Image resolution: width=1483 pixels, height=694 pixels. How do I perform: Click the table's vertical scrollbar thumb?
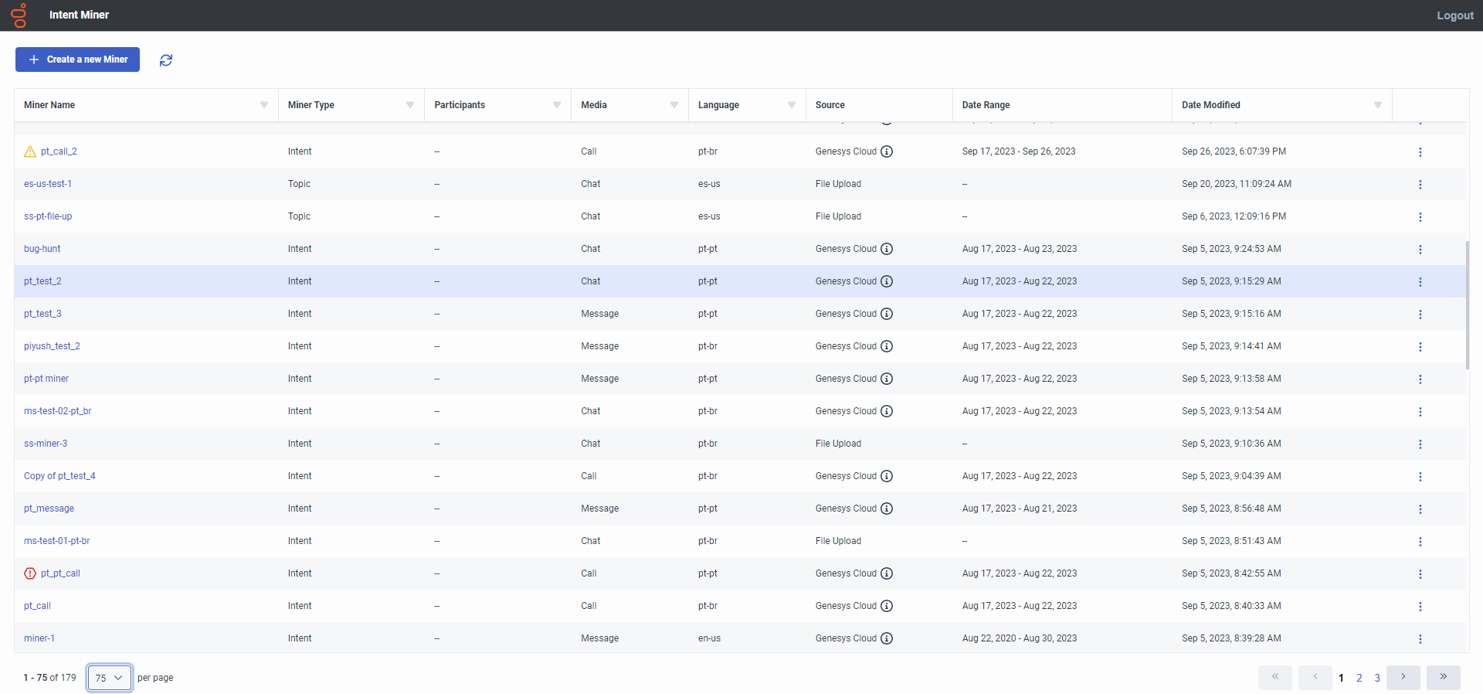(1467, 305)
